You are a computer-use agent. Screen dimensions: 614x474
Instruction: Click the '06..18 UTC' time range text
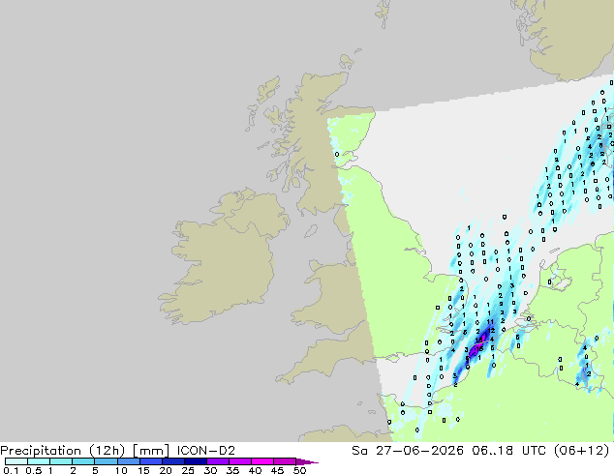pyautogui.click(x=508, y=451)
